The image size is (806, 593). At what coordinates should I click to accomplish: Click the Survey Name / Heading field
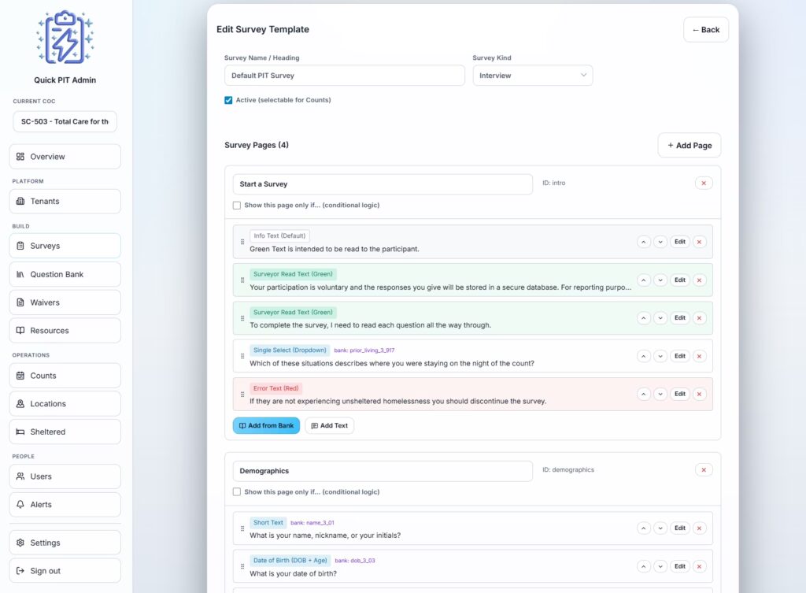[345, 76]
